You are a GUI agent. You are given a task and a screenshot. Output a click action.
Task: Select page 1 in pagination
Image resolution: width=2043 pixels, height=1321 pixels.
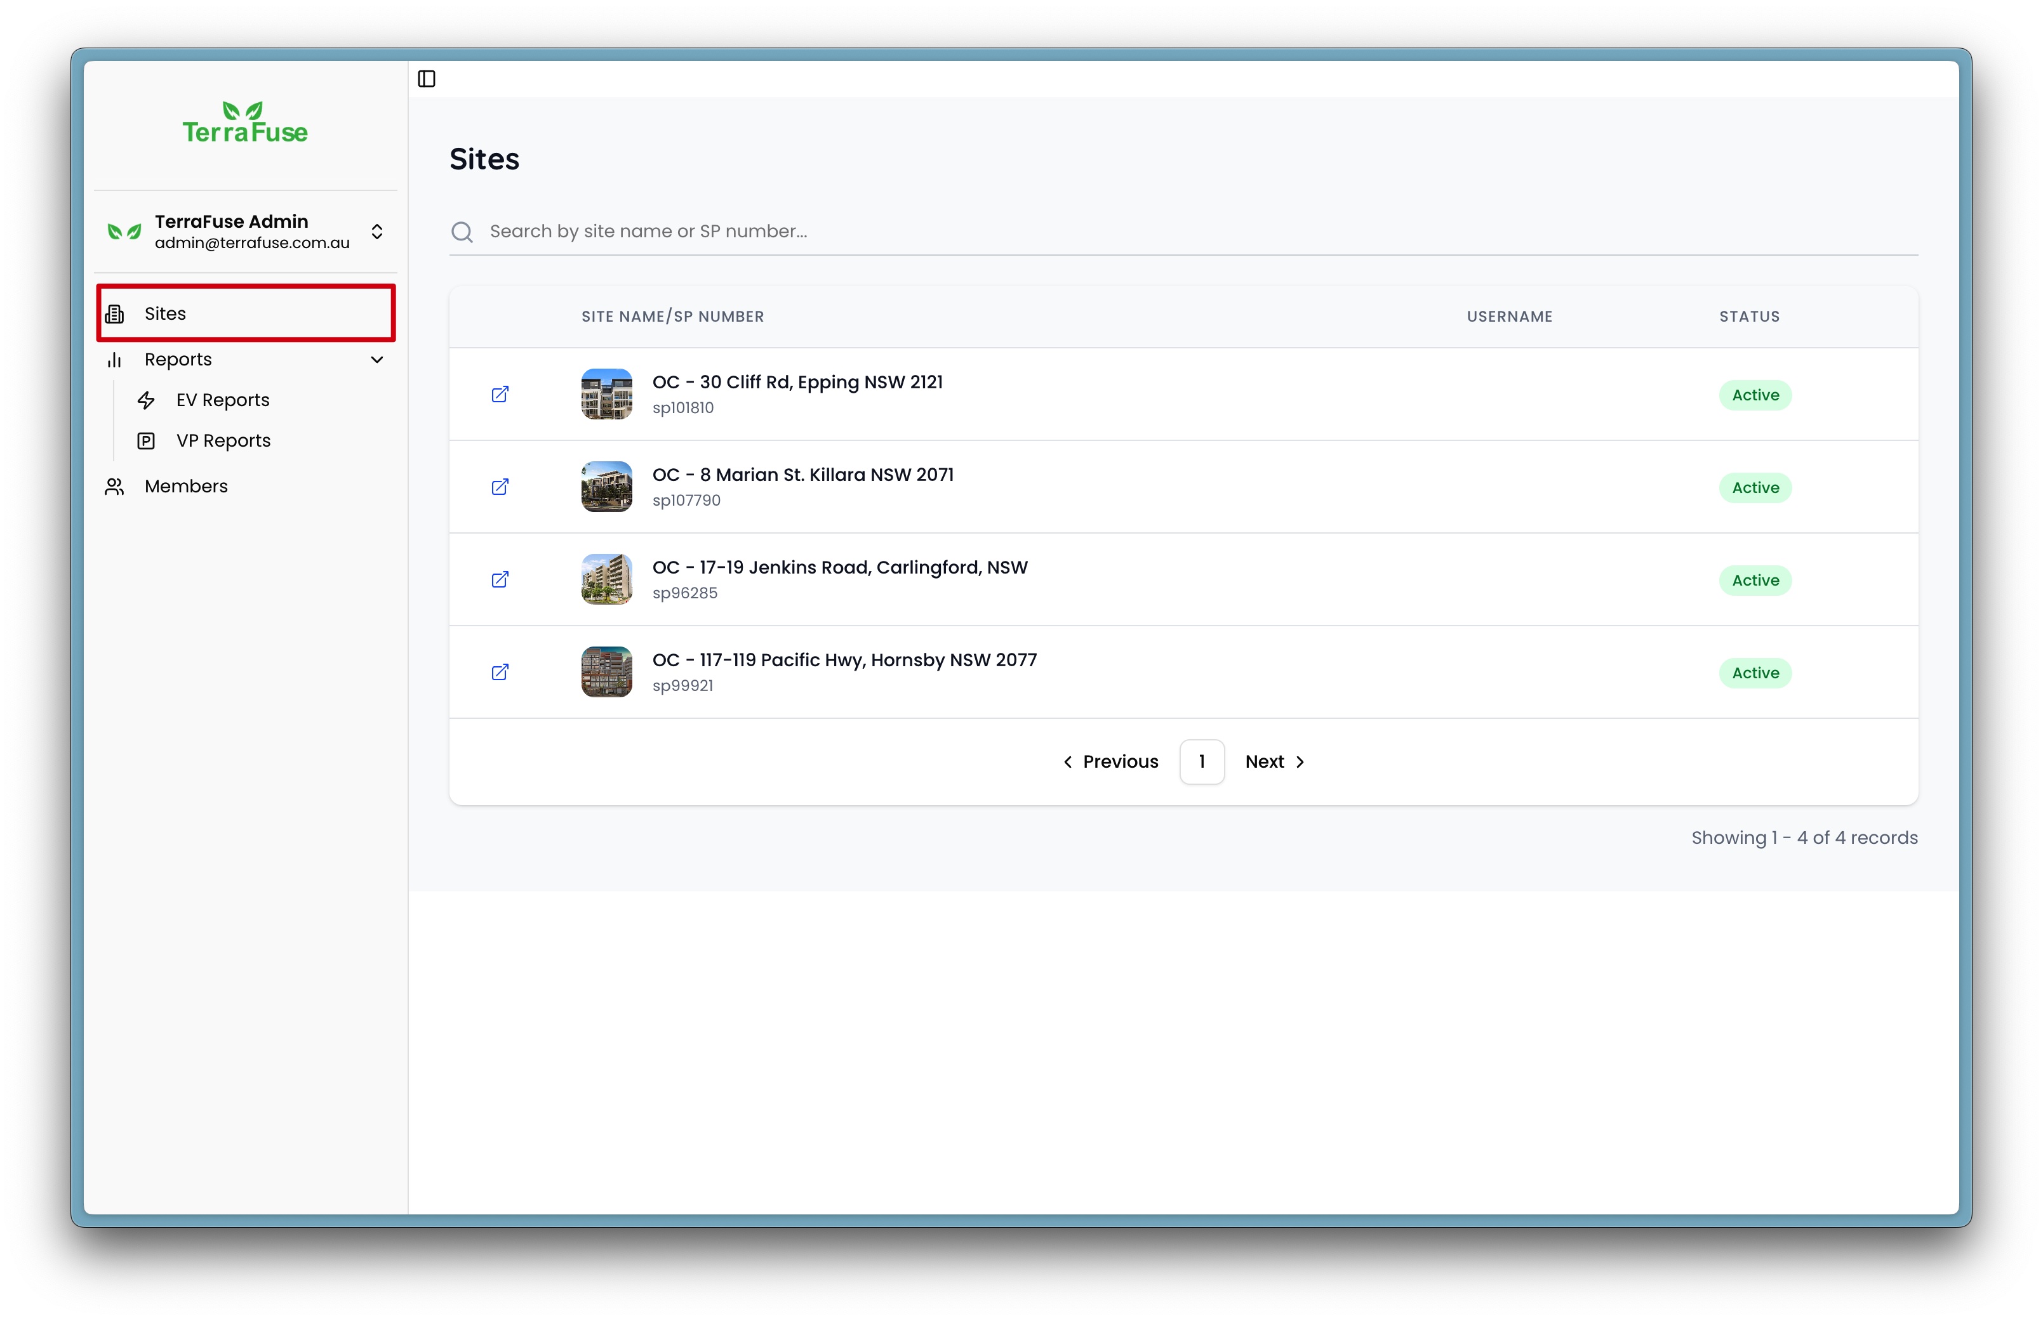pyautogui.click(x=1201, y=761)
